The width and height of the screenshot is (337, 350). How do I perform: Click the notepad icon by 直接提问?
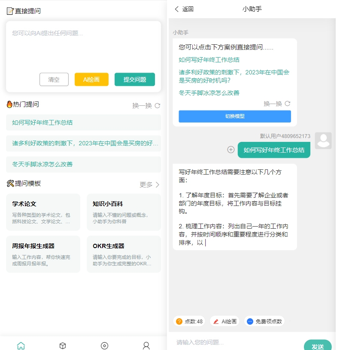(10, 11)
